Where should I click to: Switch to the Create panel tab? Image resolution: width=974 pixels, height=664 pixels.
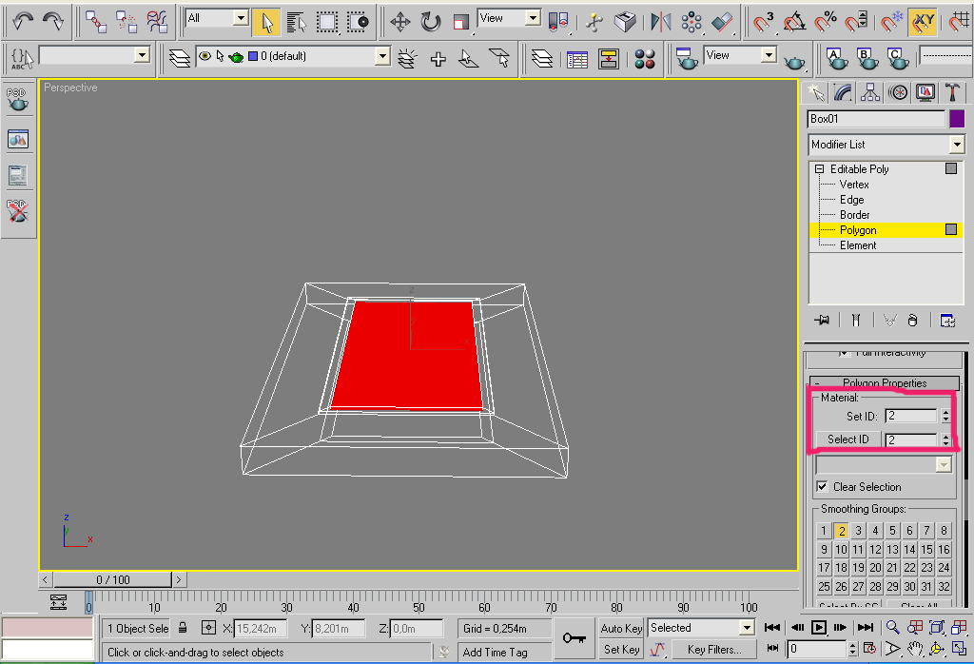(x=815, y=92)
